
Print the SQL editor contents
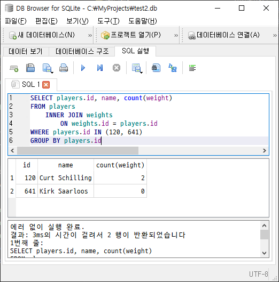[64, 68]
